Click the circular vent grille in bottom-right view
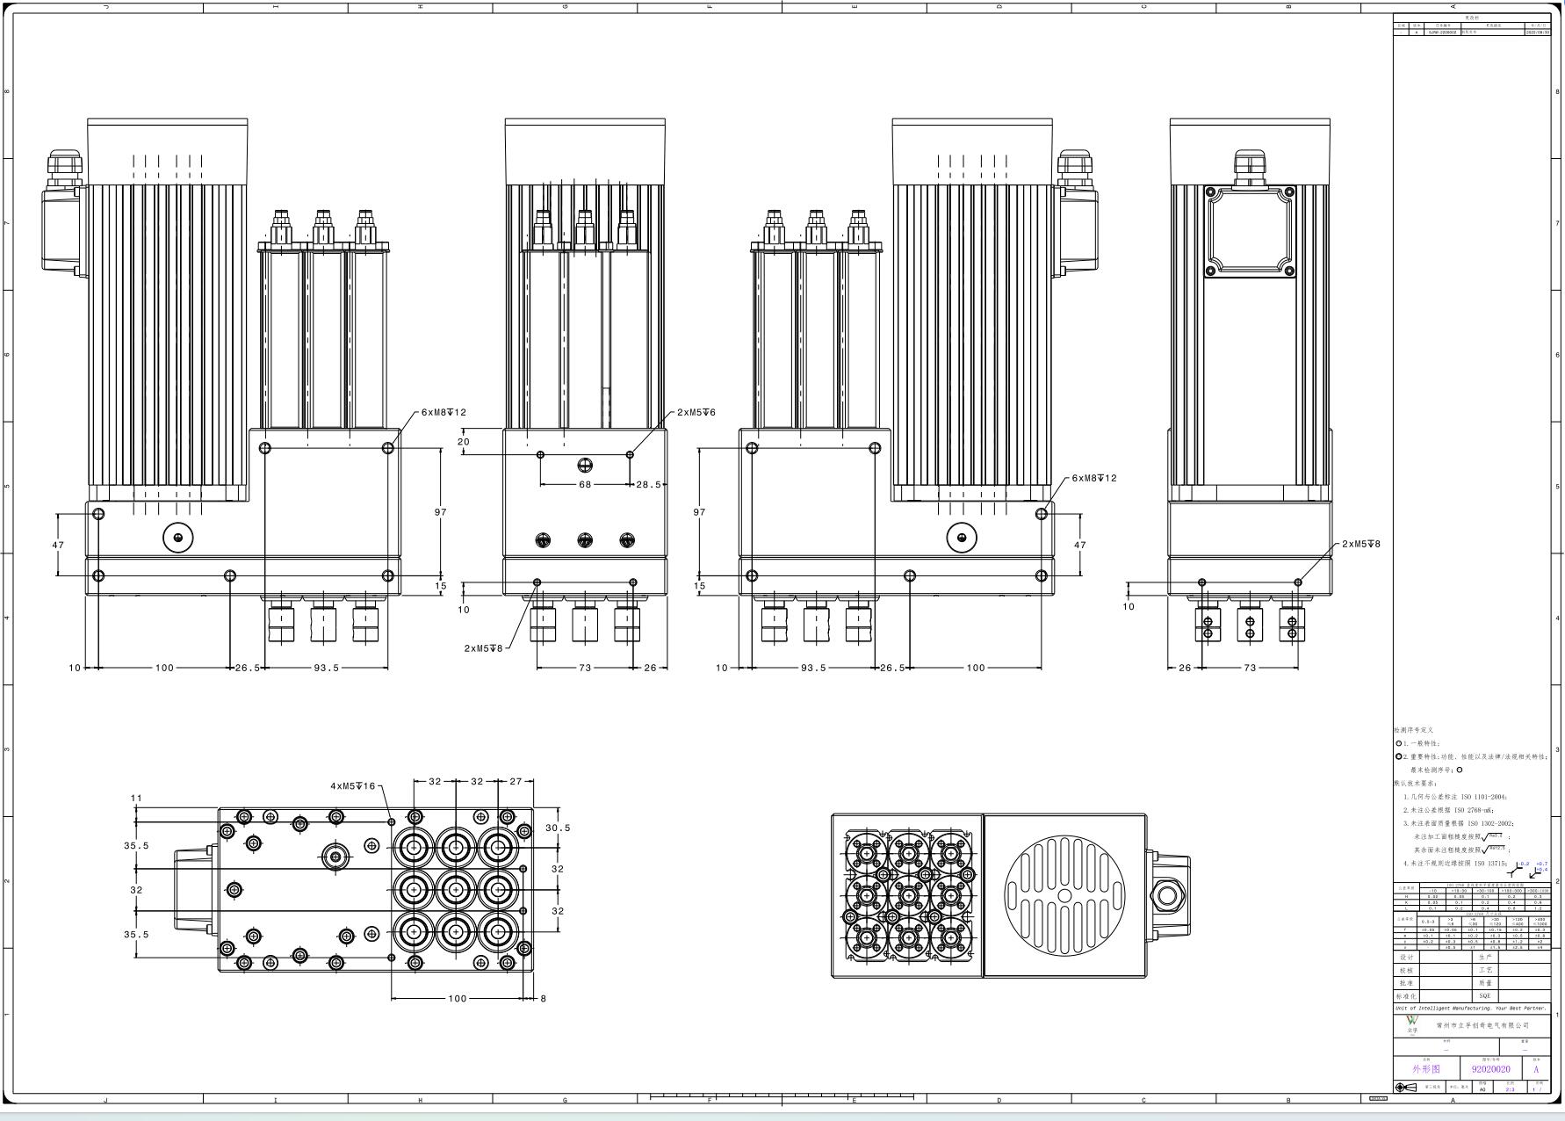This screenshot has width=1565, height=1121. (x=1065, y=896)
